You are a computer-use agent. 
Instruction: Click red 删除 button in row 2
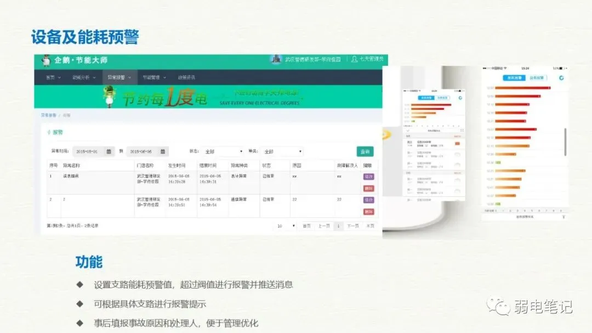point(368,212)
